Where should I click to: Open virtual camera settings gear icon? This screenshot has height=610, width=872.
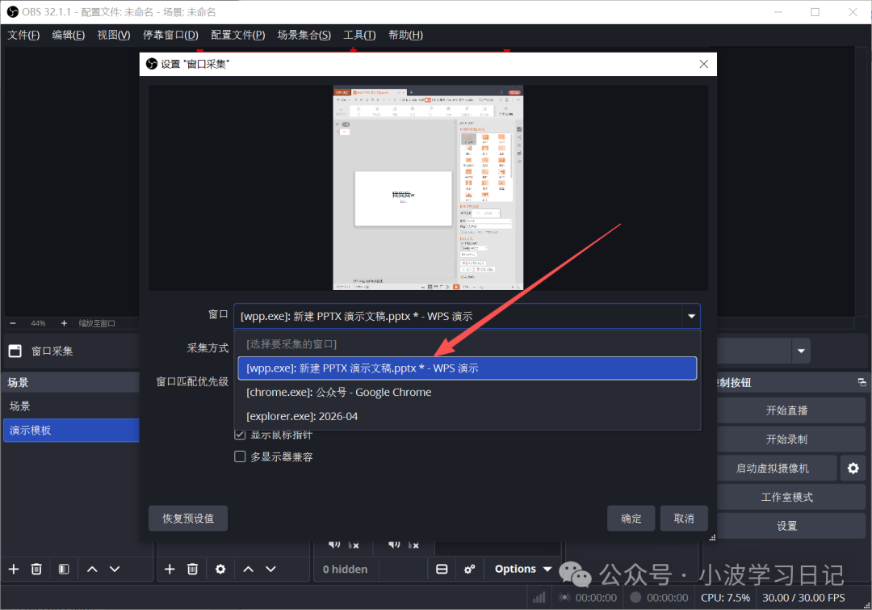pyautogui.click(x=852, y=468)
